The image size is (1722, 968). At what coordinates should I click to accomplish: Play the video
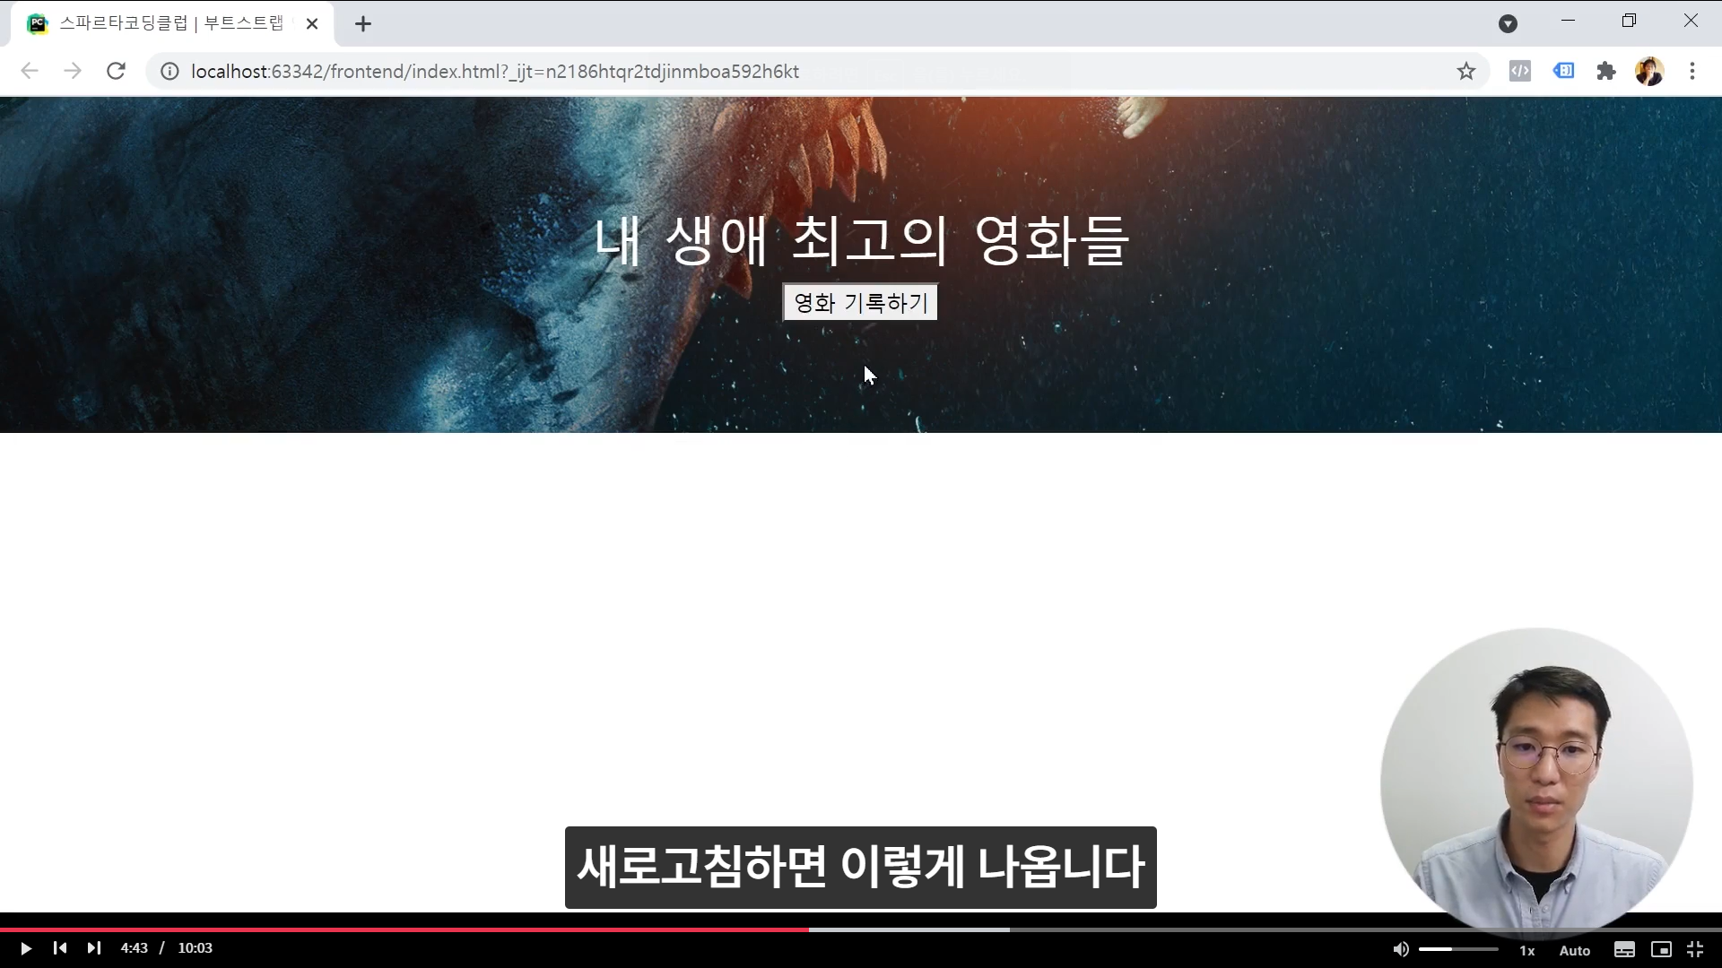coord(25,948)
